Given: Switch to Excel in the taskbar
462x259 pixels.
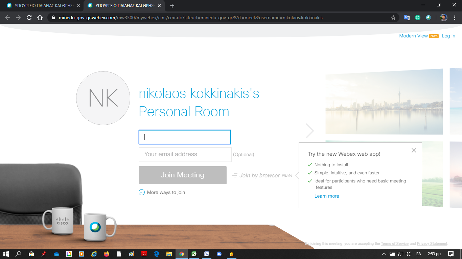Looking at the screenshot, I should point(194,254).
